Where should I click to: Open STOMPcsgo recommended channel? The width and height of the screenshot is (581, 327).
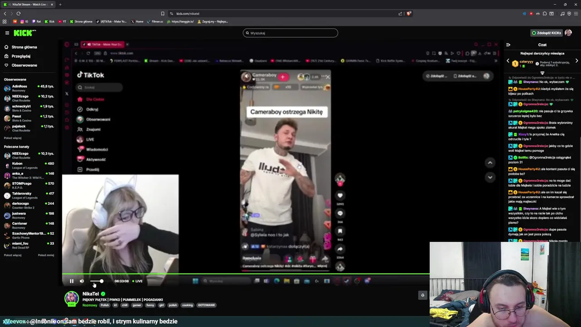click(30, 185)
